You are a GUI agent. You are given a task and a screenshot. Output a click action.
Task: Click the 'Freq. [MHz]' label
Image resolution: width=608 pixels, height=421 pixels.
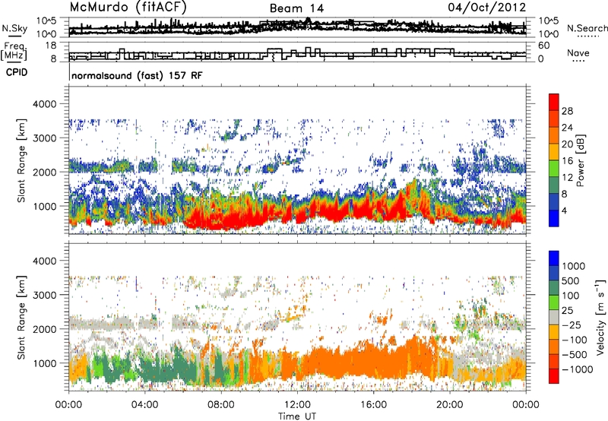[x=14, y=51]
